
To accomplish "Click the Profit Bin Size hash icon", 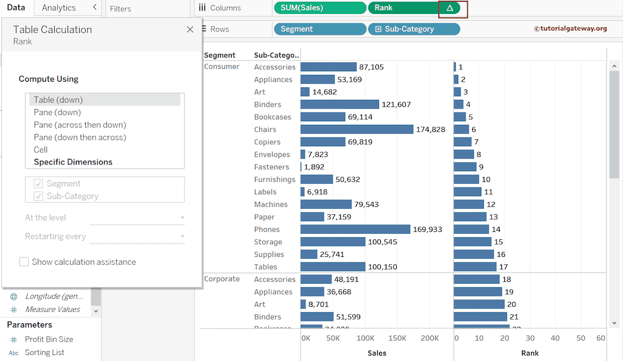I will point(14,340).
